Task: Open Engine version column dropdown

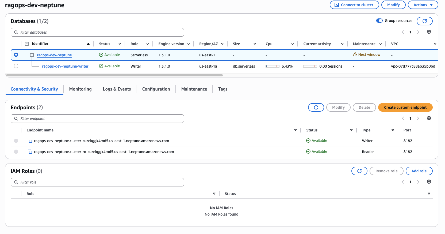Action: pyautogui.click(x=189, y=44)
